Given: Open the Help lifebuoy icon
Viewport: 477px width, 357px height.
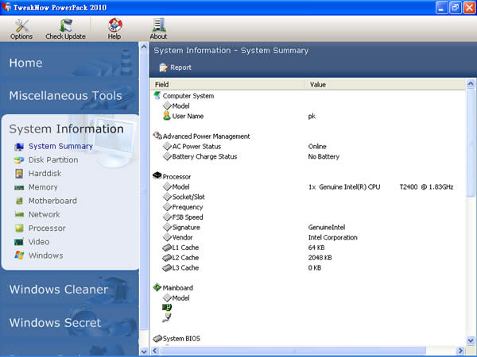Looking at the screenshot, I should pos(114,29).
